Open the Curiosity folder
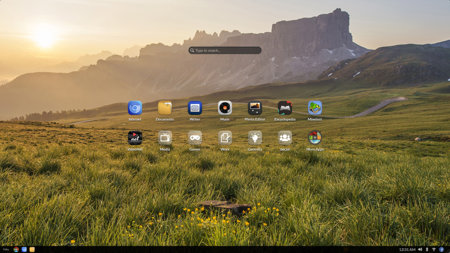Screen dimensions: 450x253 (255, 138)
